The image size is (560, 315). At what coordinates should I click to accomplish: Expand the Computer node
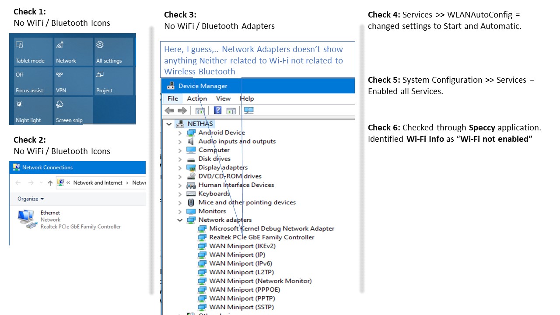[180, 150]
